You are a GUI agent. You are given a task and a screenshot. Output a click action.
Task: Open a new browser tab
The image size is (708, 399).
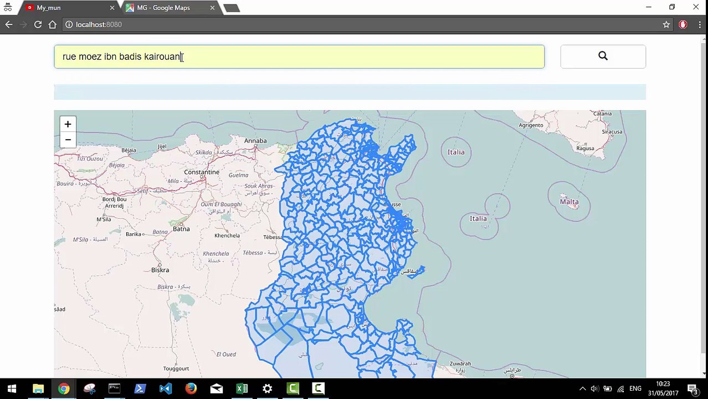232,8
